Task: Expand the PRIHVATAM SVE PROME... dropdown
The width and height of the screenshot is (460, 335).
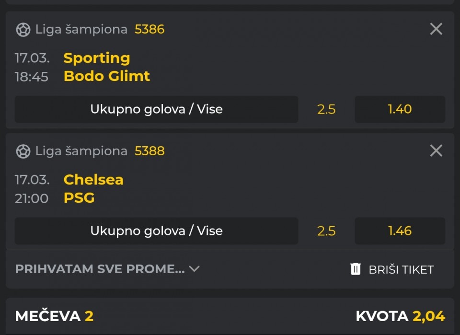Action: coord(100,269)
